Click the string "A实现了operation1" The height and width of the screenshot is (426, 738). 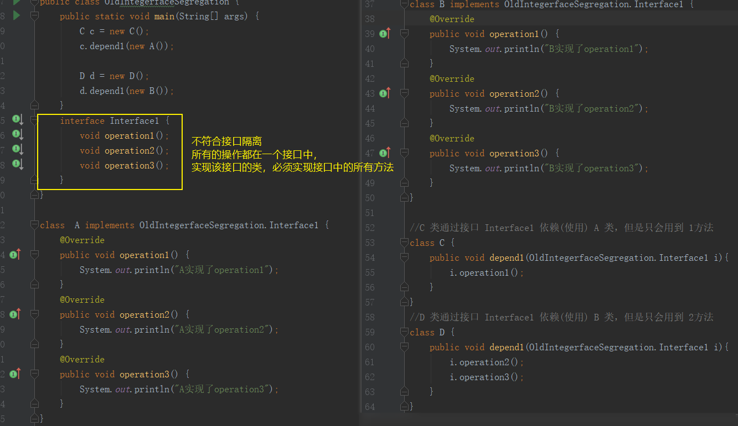coord(223,270)
